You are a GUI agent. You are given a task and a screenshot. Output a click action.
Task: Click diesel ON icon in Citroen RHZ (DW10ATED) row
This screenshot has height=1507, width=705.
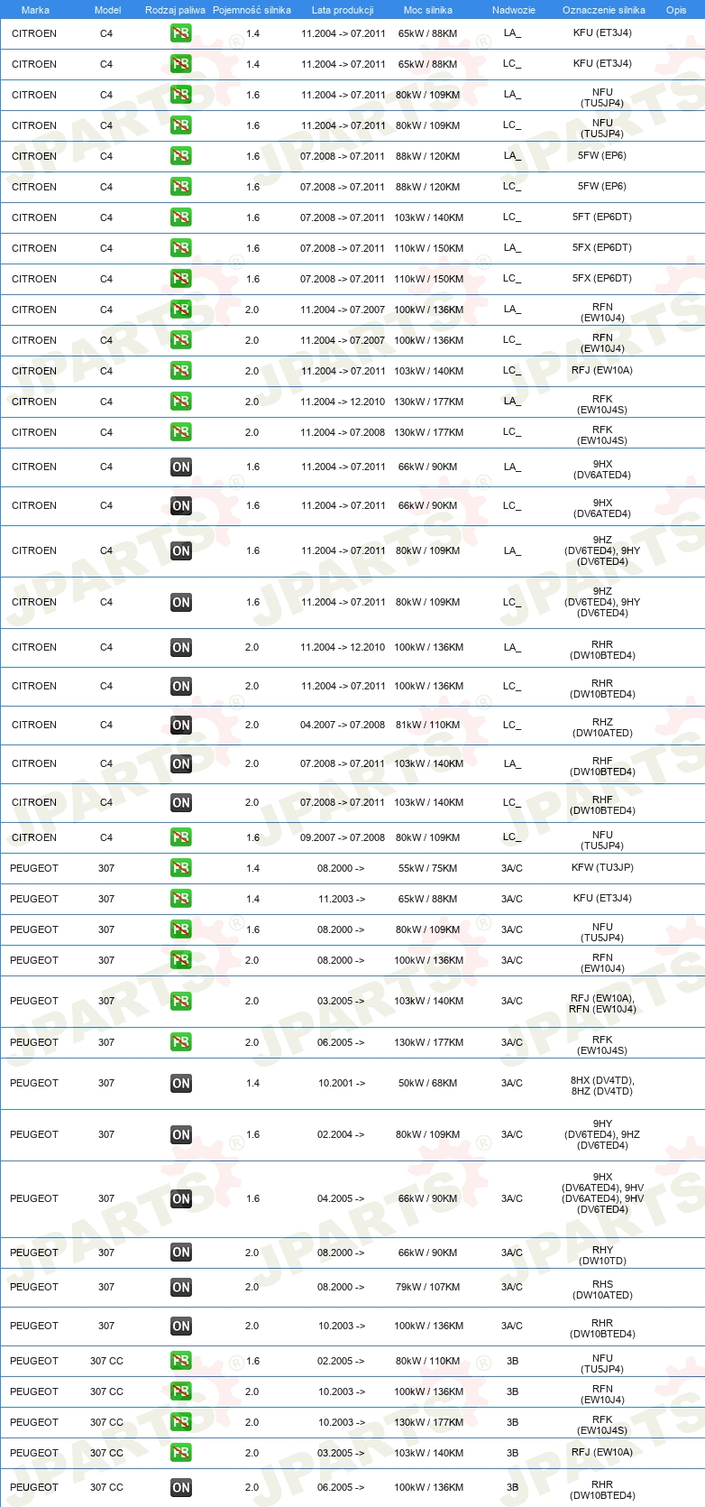pyautogui.click(x=181, y=726)
